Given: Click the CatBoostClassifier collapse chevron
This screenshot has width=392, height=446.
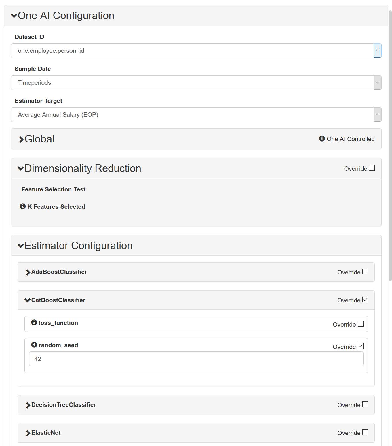Looking at the screenshot, I should [28, 300].
